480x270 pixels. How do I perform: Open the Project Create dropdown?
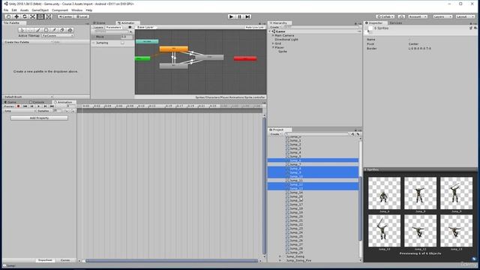275,134
